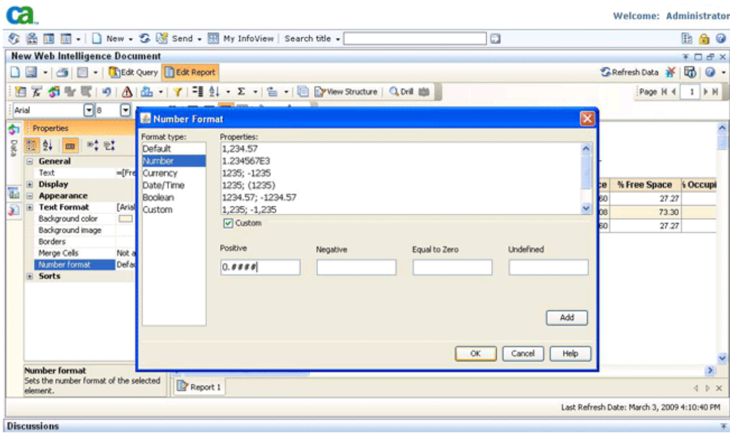Click the yellow padlock icon
The image size is (730, 434).
[x=708, y=38]
